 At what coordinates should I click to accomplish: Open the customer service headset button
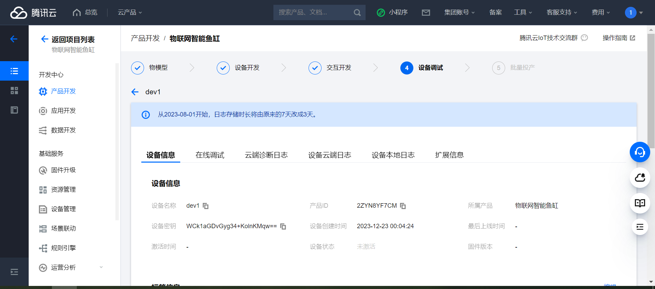640,152
